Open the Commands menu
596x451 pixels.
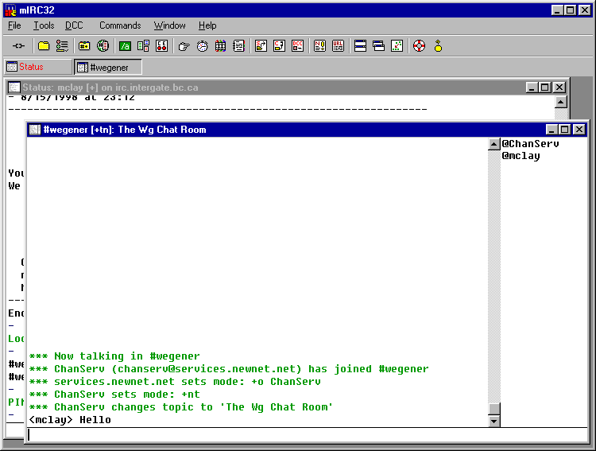coord(120,25)
